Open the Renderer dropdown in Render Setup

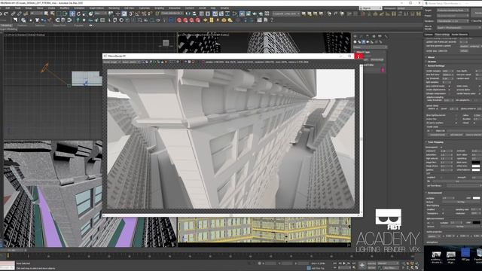(453, 21)
